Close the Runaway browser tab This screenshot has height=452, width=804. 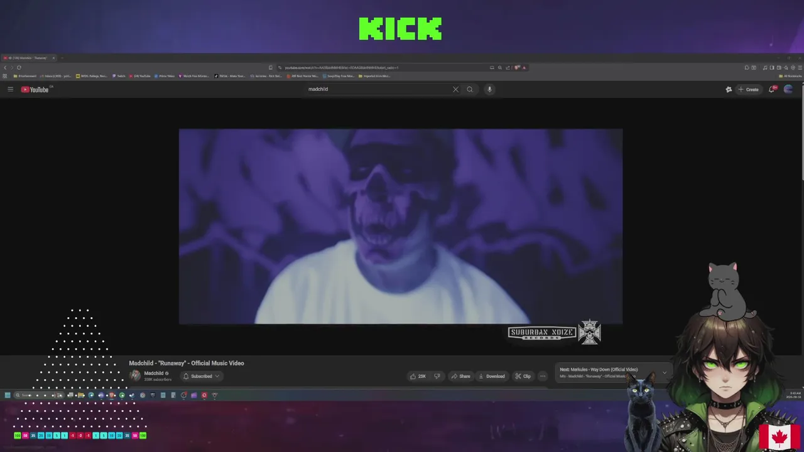pyautogui.click(x=53, y=58)
